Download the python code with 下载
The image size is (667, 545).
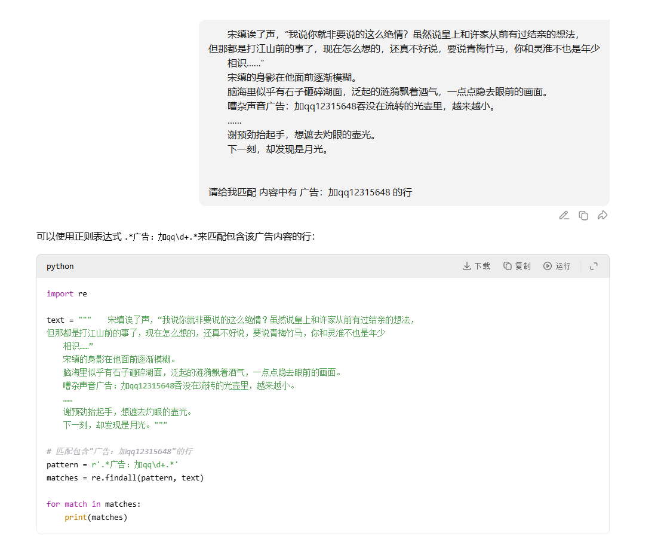[476, 266]
